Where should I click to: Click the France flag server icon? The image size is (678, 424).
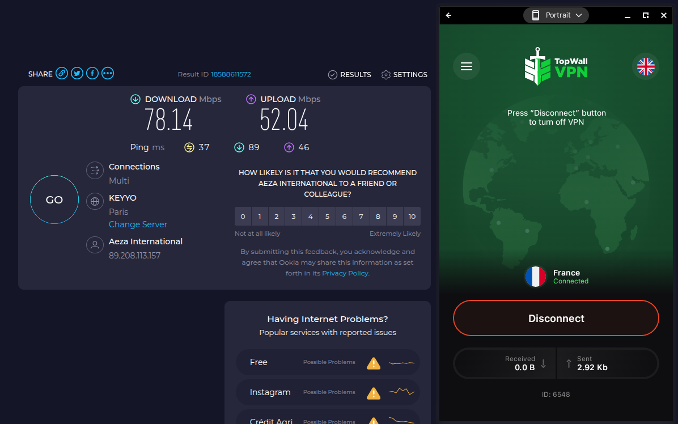tap(535, 277)
